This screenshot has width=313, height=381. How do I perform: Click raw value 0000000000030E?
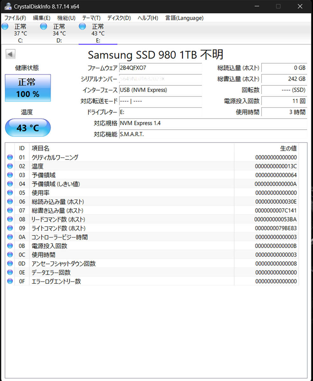[x=276, y=202]
